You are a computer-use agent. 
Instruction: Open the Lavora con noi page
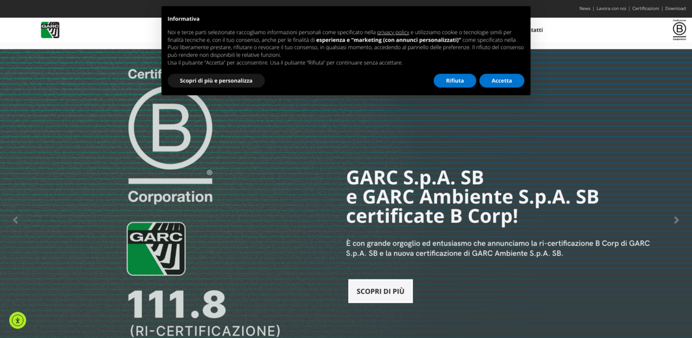tap(611, 8)
